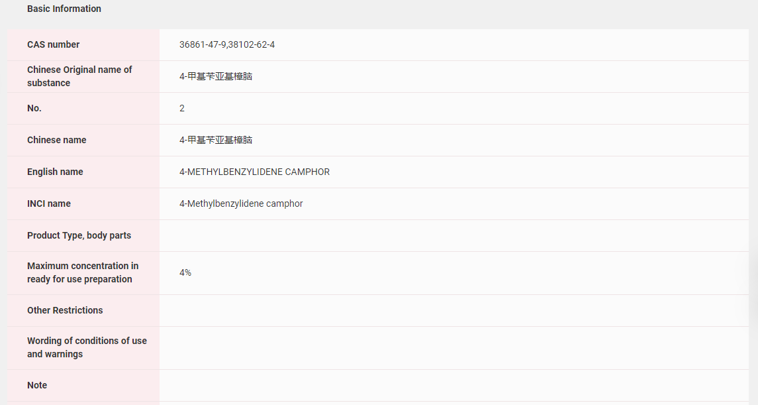This screenshot has width=758, height=405.
Task: Select the English name label
Action: [55, 172]
